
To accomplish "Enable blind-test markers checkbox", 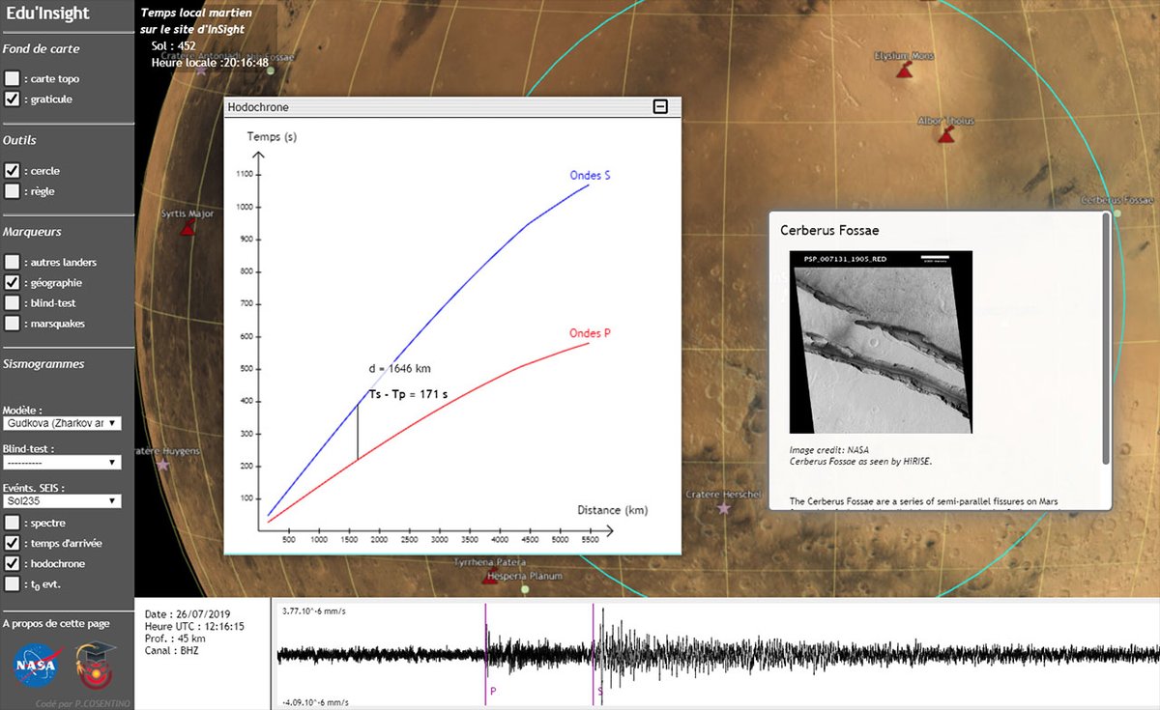I will click(x=12, y=303).
